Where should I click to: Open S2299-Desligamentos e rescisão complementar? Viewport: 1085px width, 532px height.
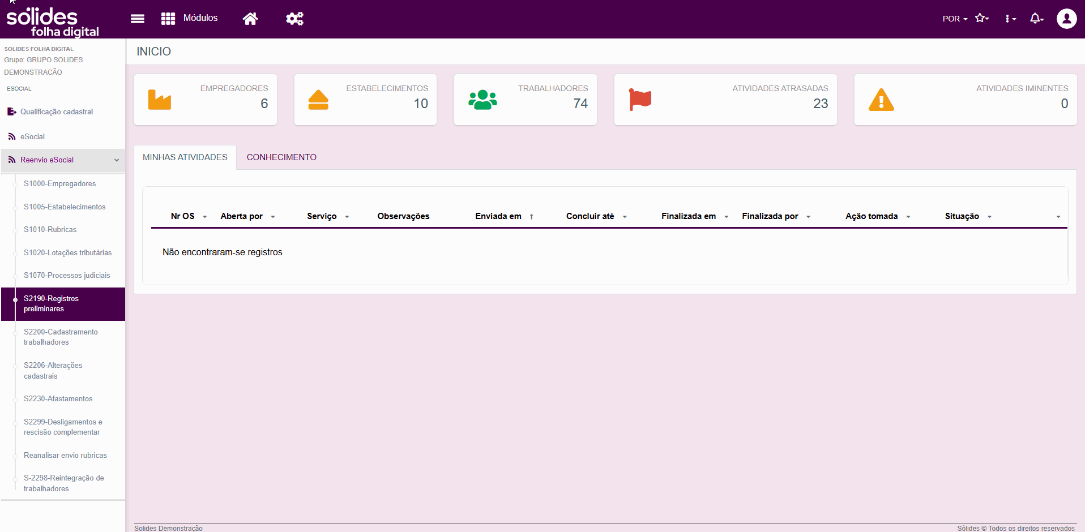click(63, 427)
